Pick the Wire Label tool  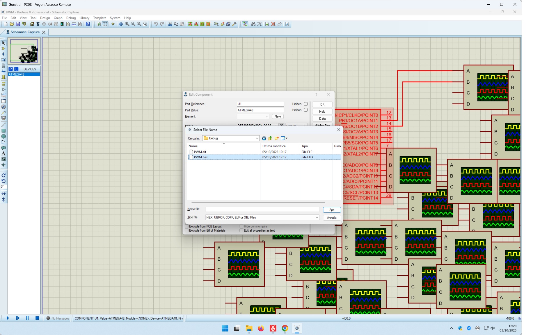[x=3, y=60]
